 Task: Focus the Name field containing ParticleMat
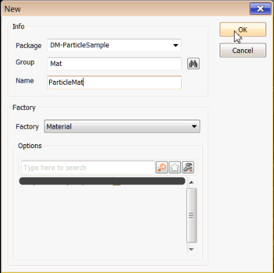[114, 82]
